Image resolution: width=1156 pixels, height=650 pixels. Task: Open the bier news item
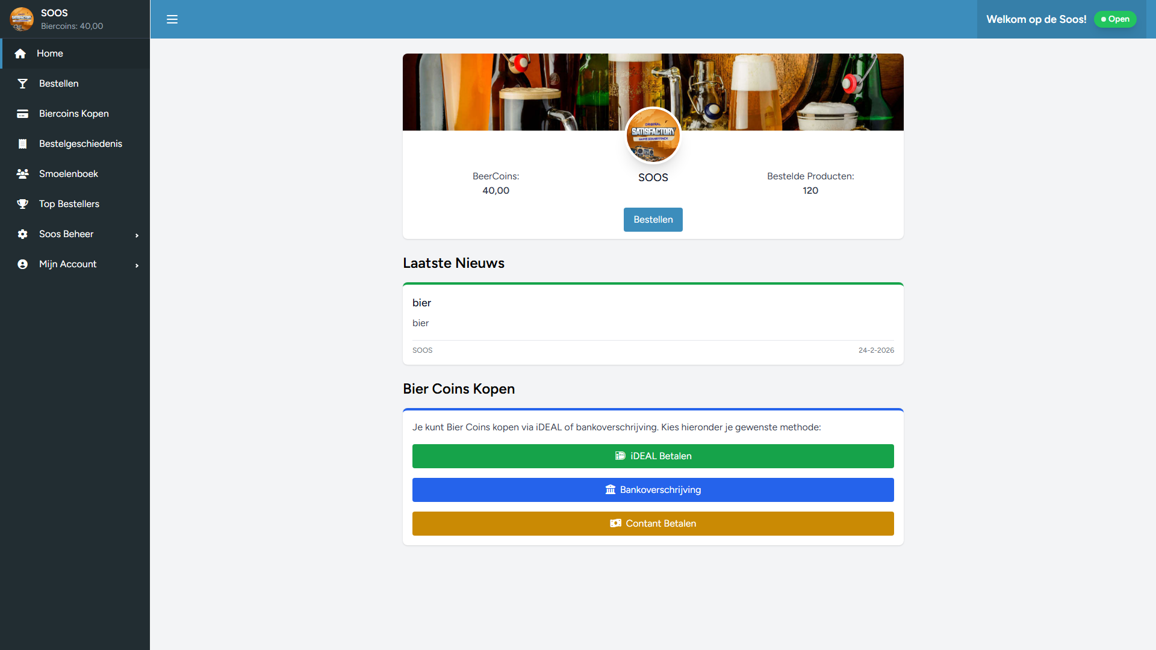pyautogui.click(x=421, y=303)
